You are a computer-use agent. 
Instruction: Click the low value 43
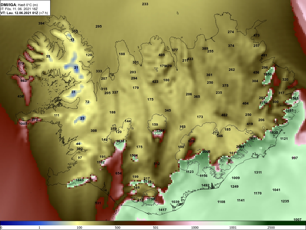pyautogui.click(x=72, y=40)
